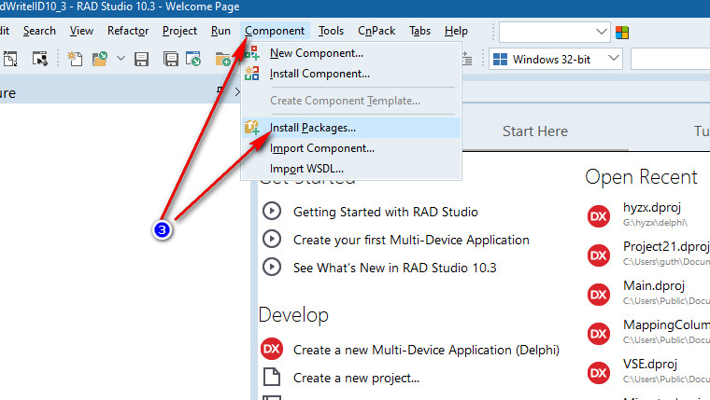Screen dimensions: 710x400
Task: Open the empty layout combo box
Action: click(554, 32)
